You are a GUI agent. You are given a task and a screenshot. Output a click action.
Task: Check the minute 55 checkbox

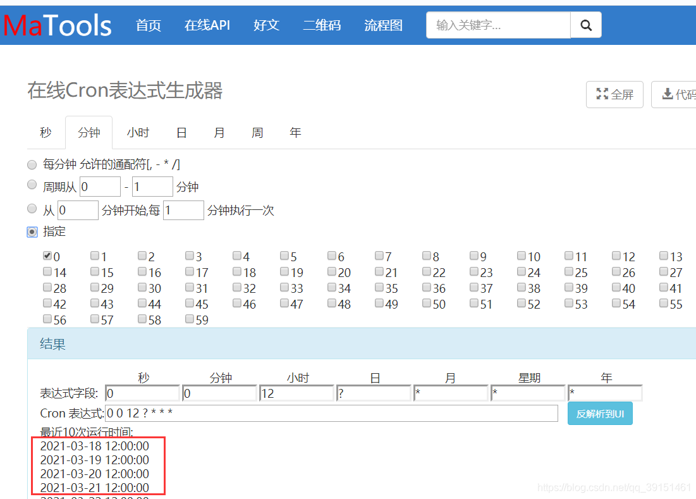[664, 303]
